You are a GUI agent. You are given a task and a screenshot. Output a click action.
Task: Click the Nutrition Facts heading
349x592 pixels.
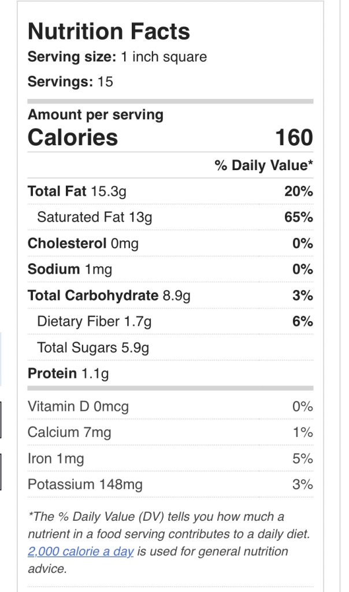109,31
